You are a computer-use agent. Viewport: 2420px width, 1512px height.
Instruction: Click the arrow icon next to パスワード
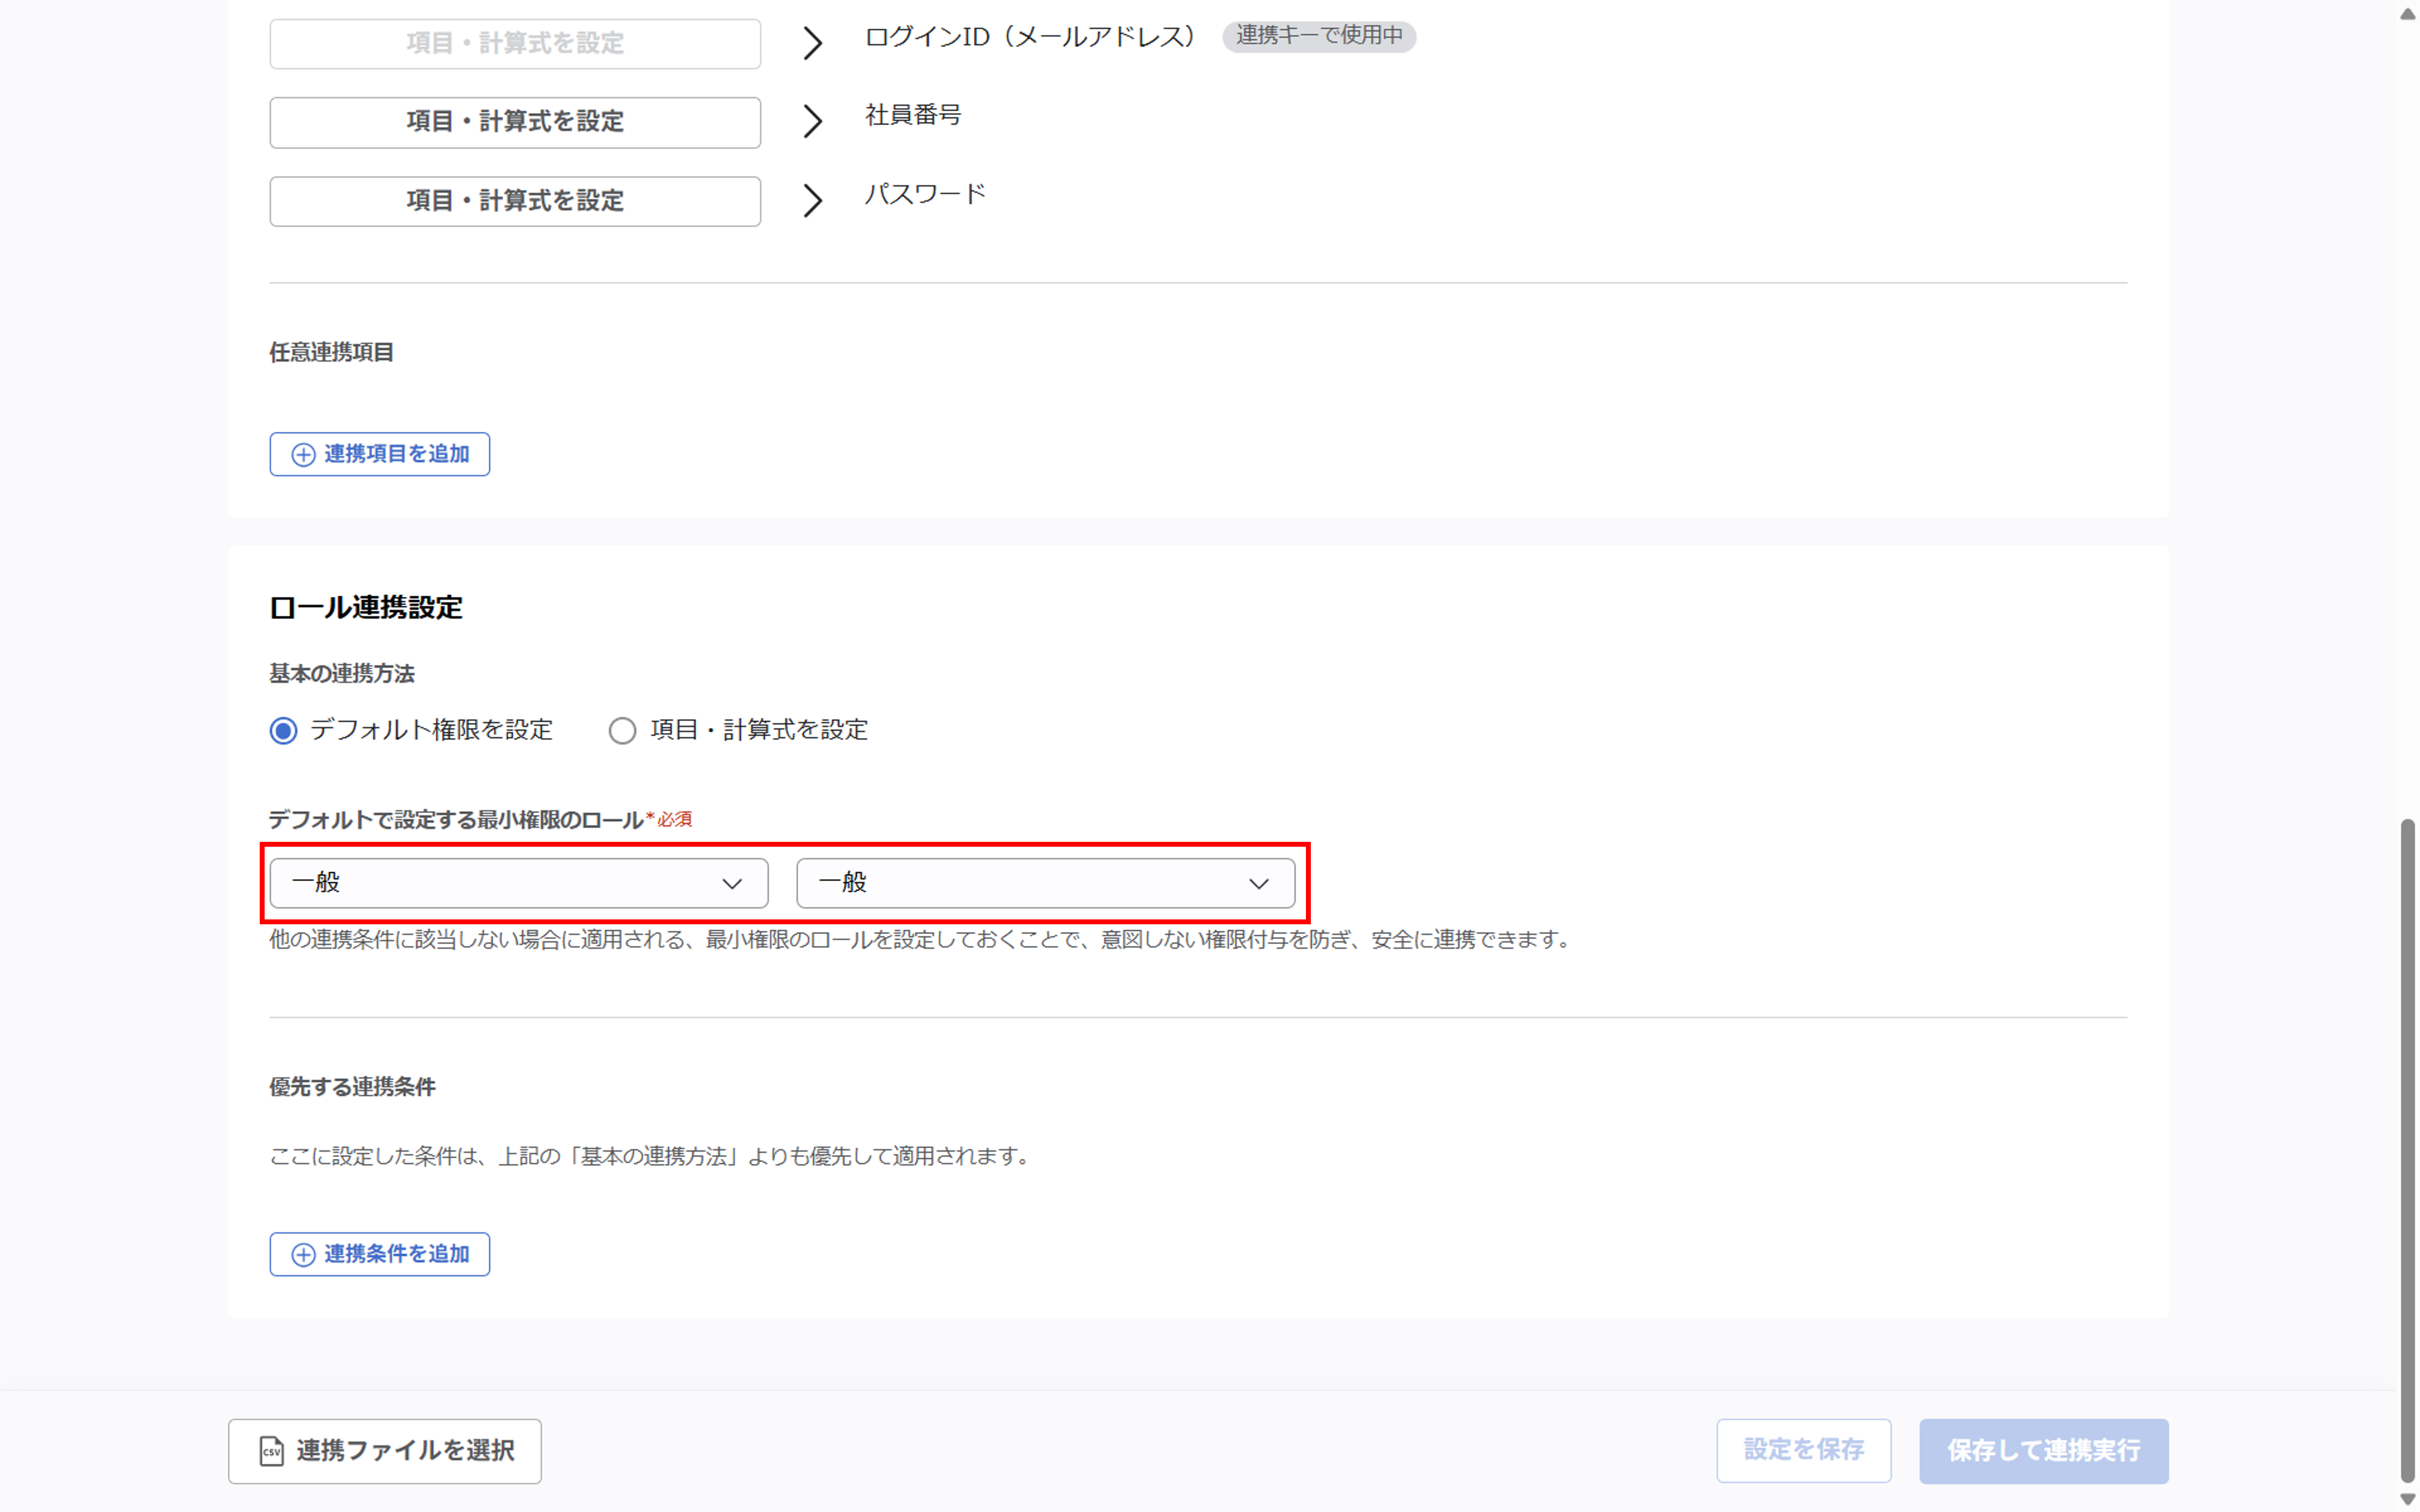click(813, 200)
